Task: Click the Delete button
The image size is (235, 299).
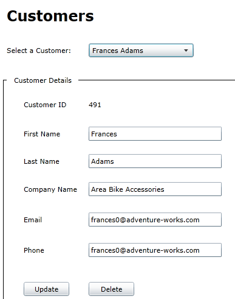Action: tap(111, 289)
